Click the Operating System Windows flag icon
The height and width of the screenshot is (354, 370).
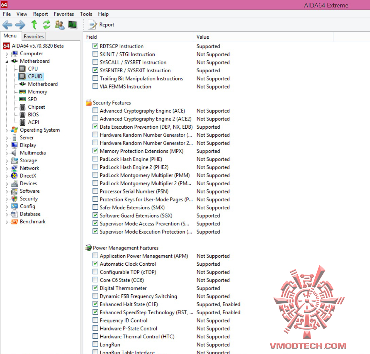[14, 130]
